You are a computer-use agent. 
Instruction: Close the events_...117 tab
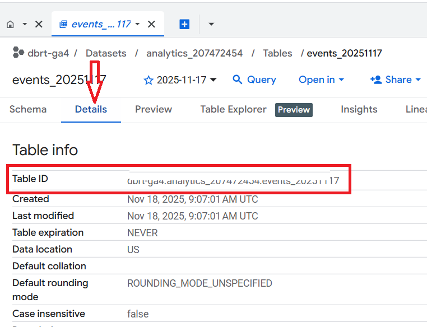[x=151, y=24]
